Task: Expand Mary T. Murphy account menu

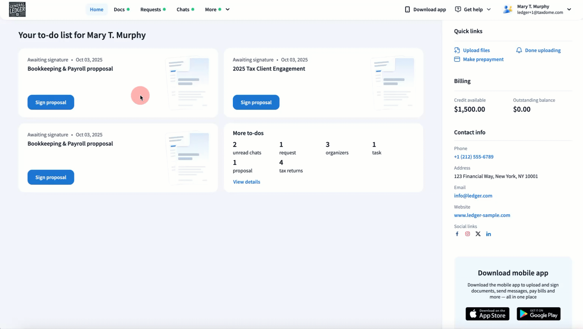Action: pos(569,9)
